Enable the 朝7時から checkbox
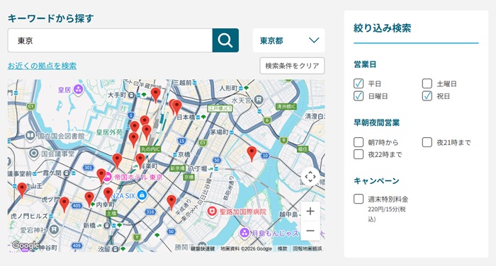The width and height of the screenshot is (496, 266). click(x=359, y=142)
